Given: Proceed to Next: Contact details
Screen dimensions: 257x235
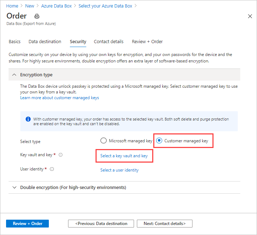Looking at the screenshot, I should 164,224.
